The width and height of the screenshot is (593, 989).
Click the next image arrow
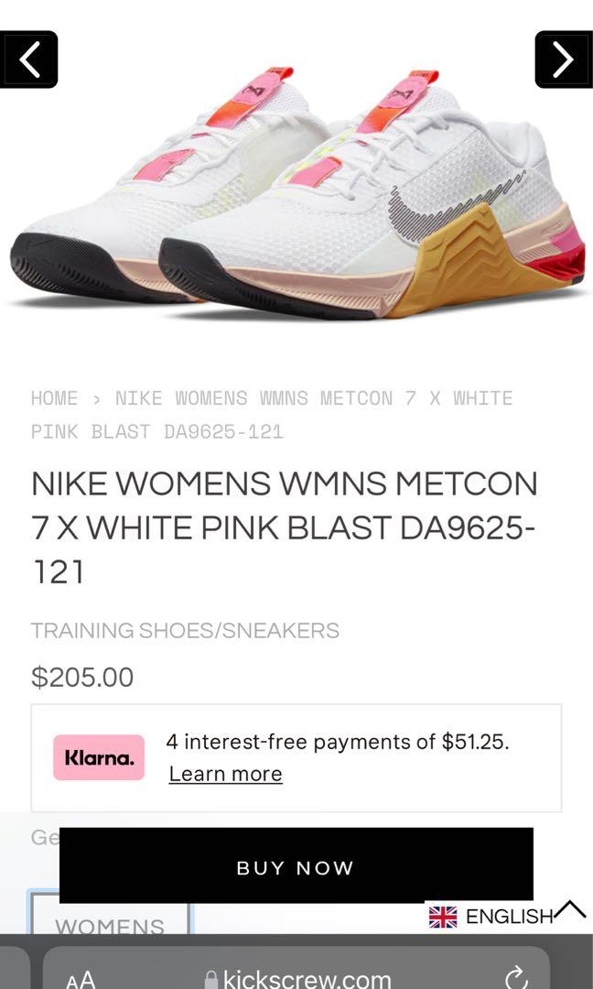pyautogui.click(x=563, y=60)
